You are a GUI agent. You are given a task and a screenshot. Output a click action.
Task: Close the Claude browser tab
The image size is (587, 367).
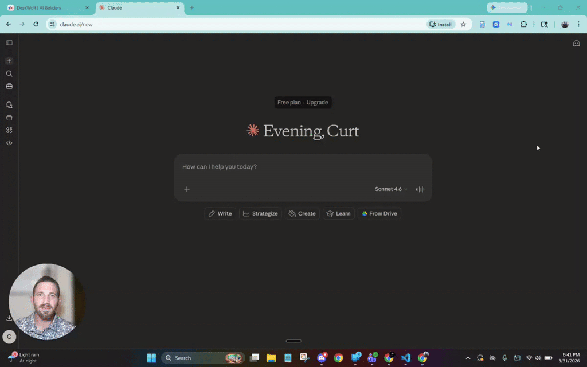pos(178,7)
